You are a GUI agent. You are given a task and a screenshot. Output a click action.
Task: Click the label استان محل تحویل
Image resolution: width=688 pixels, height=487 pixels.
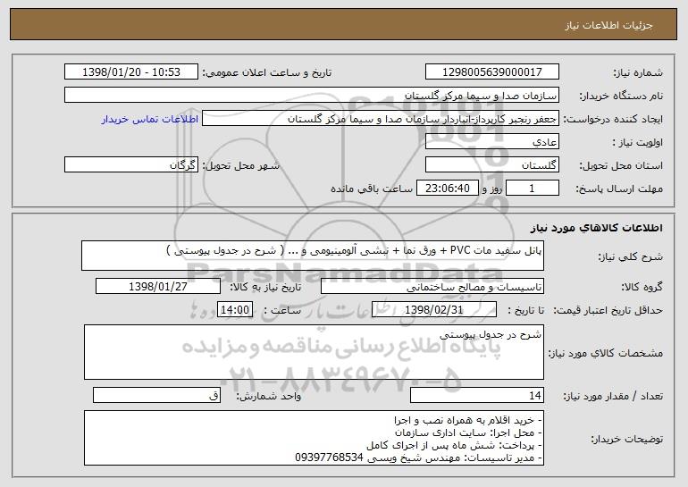(621, 165)
